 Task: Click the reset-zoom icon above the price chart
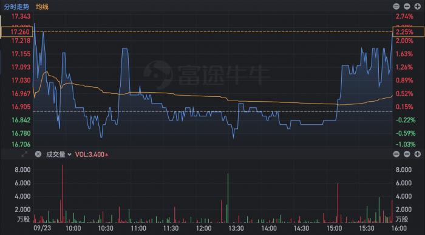[x=396, y=6]
